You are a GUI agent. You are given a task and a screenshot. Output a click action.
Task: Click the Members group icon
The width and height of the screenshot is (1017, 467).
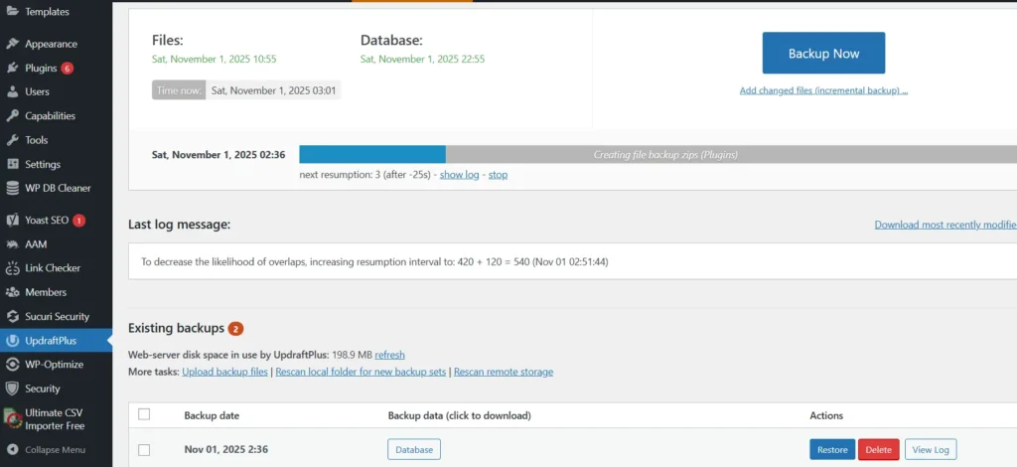tap(12, 292)
